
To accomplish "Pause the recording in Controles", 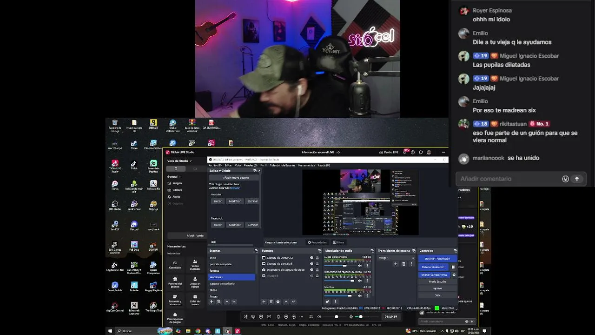I will click(x=453, y=267).
